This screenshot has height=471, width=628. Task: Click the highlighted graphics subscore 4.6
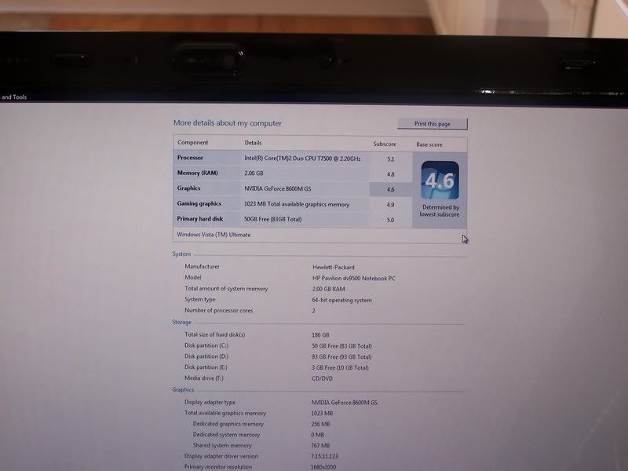391,190
